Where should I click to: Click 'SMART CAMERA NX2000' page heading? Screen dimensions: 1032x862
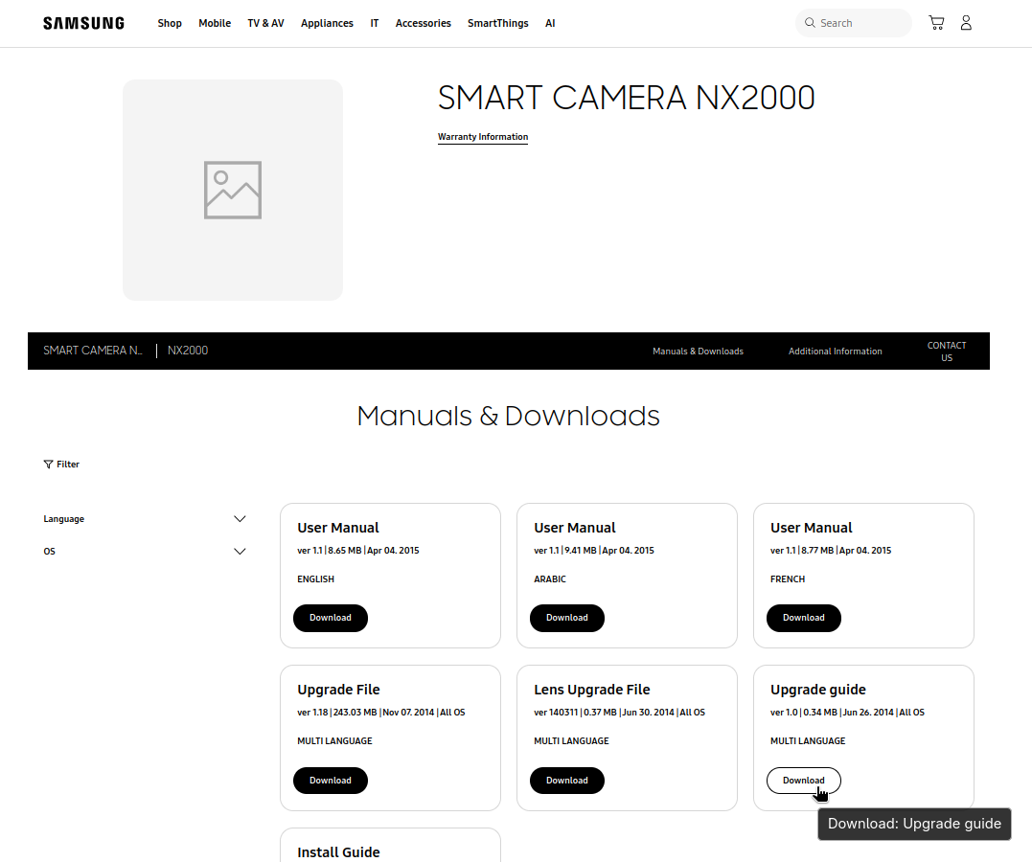click(626, 98)
